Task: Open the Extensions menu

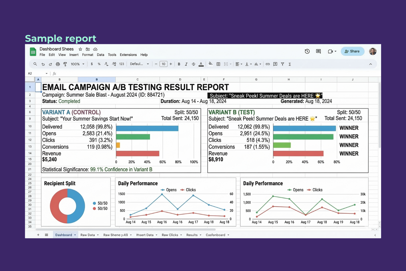Action: (128, 55)
